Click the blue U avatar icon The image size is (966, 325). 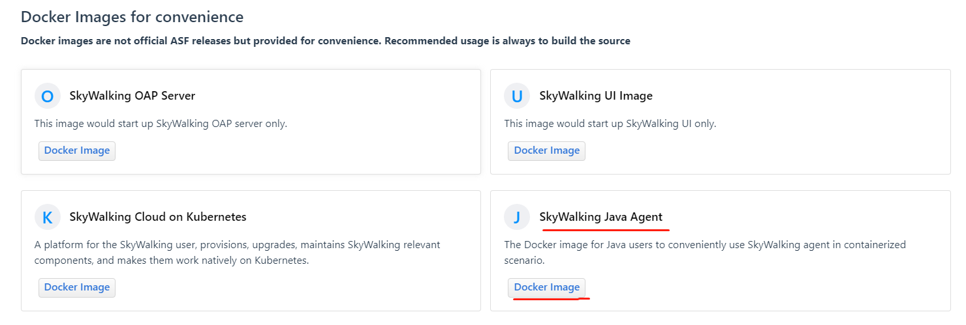[517, 96]
